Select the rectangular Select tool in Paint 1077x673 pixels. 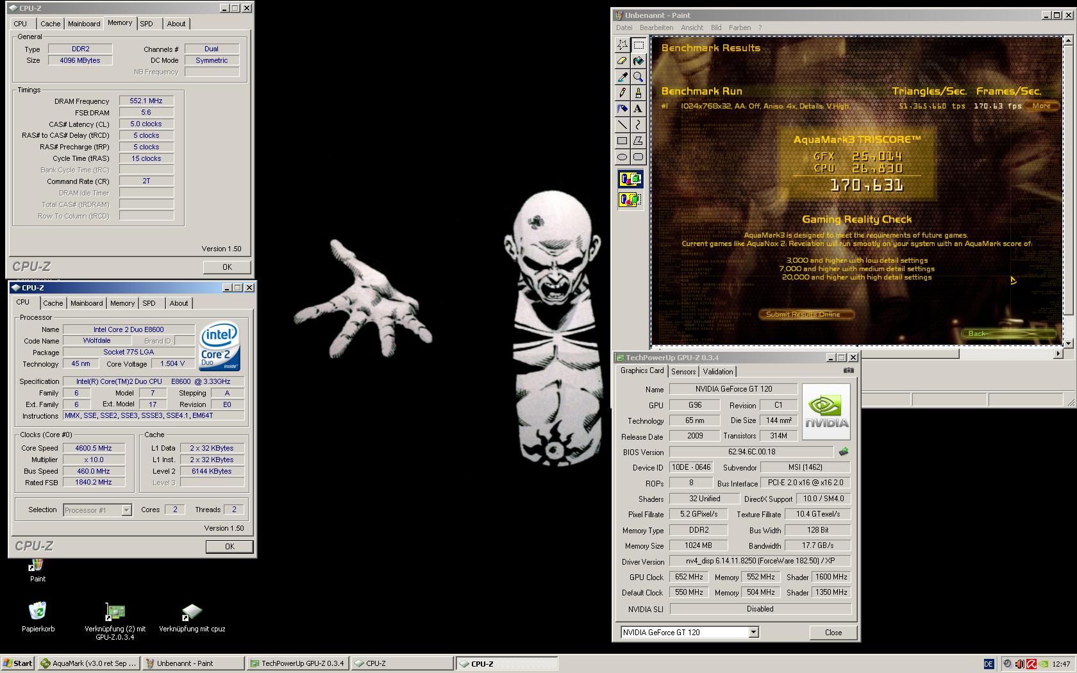click(638, 45)
